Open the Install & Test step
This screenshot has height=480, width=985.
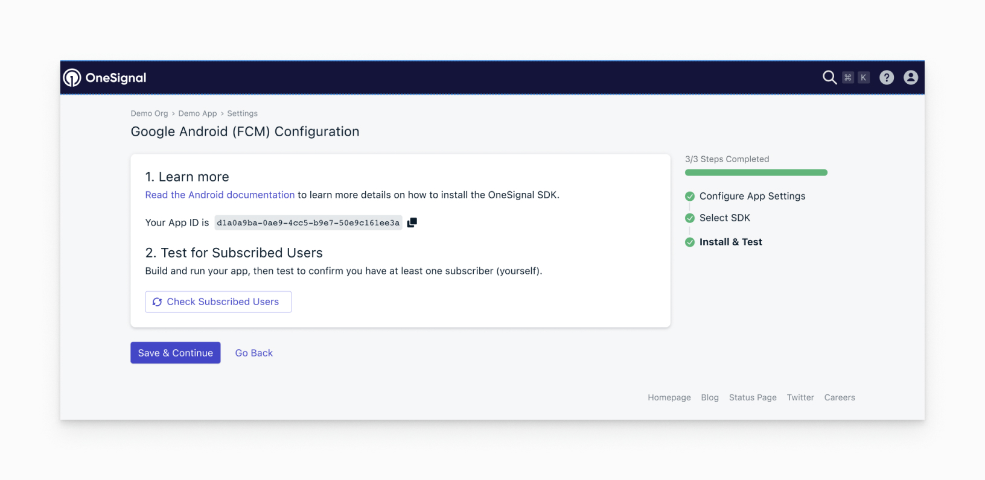731,242
